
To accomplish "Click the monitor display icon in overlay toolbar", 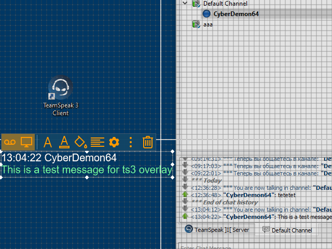I will pyautogui.click(x=26, y=142).
